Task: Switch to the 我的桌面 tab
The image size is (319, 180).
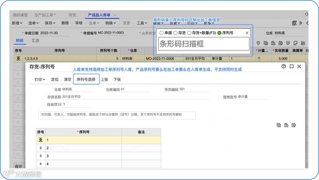Action: click(20, 15)
